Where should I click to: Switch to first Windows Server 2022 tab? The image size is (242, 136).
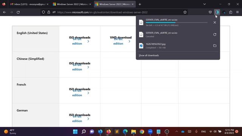click(72, 4)
